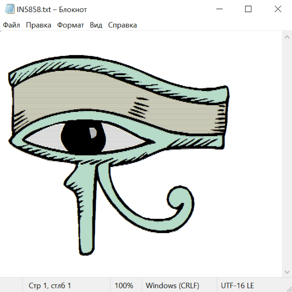The height and width of the screenshot is (292, 292).
Task: Open the Справка menu
Action: click(x=122, y=25)
